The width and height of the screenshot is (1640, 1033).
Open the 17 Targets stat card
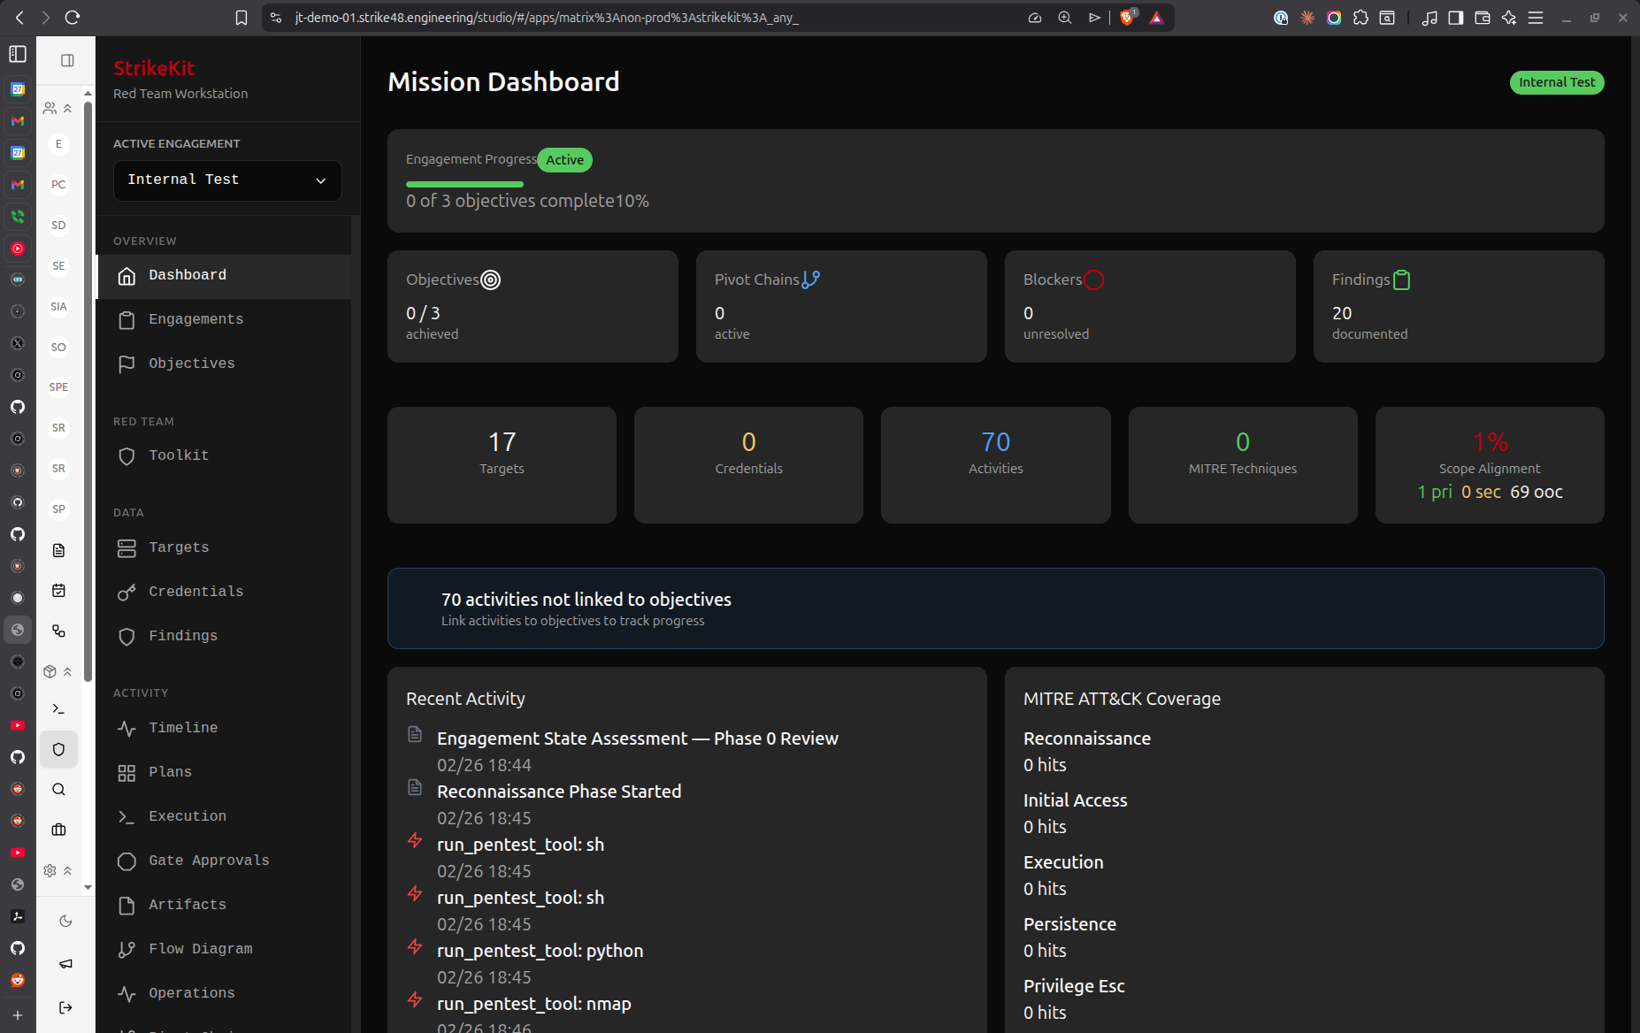pyautogui.click(x=502, y=465)
